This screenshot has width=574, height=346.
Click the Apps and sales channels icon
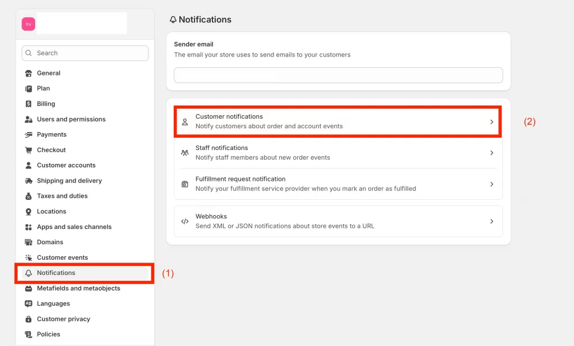point(29,227)
